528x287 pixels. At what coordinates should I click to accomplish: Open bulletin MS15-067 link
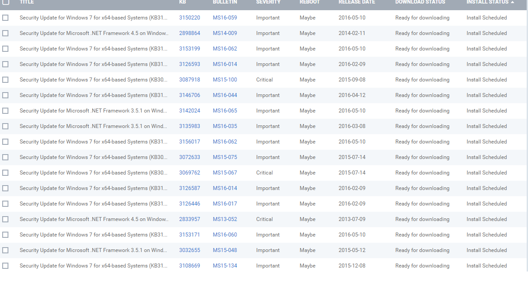pos(225,173)
